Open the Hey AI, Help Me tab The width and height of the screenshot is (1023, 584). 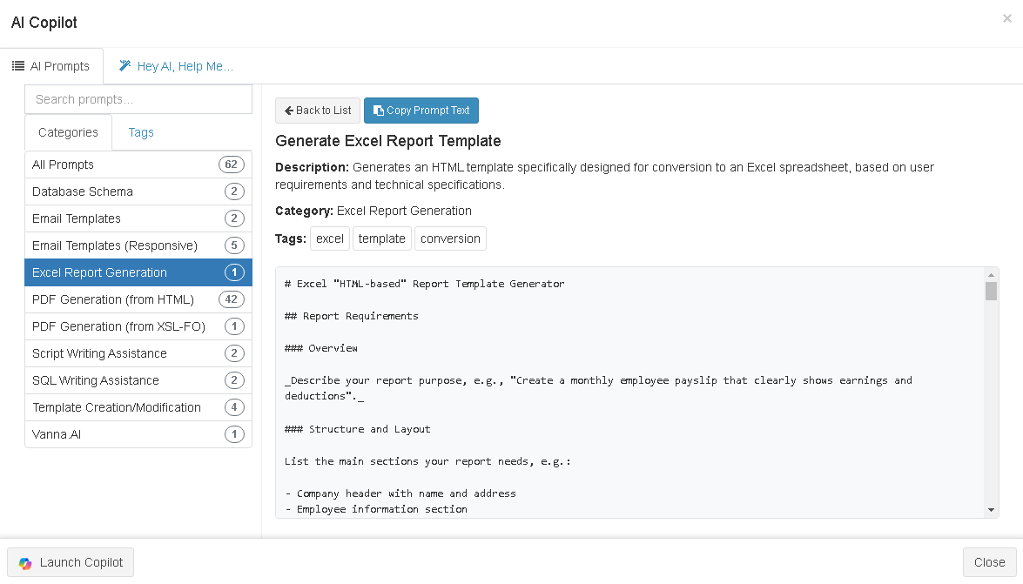tap(176, 66)
